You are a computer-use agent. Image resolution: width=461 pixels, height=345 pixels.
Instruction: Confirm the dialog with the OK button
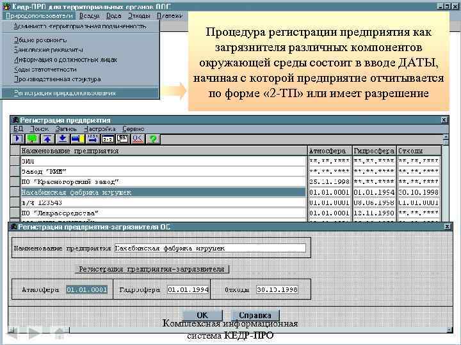point(202,316)
